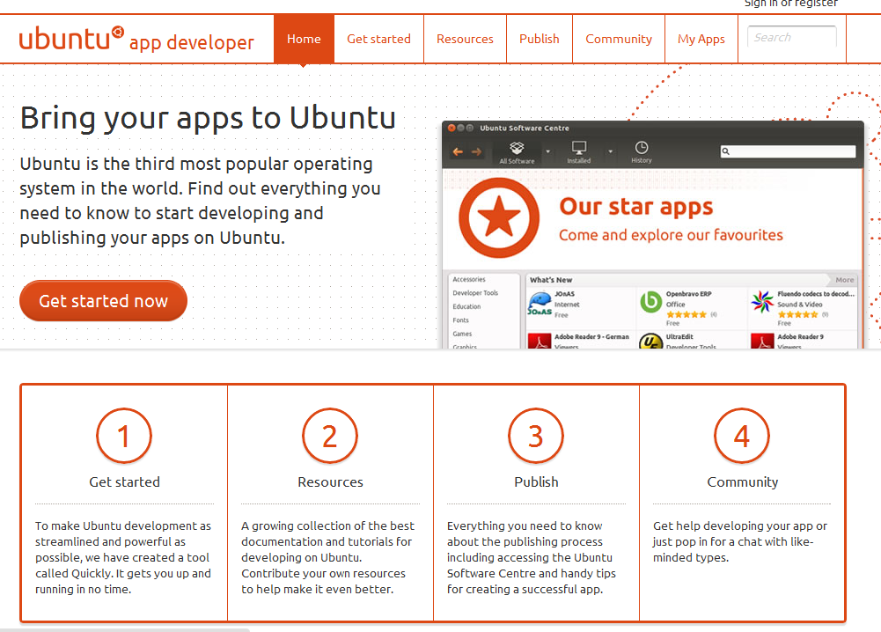Viewport: 881px width, 632px height.
Task: Open the Resources navigation tab
Action: tap(465, 39)
